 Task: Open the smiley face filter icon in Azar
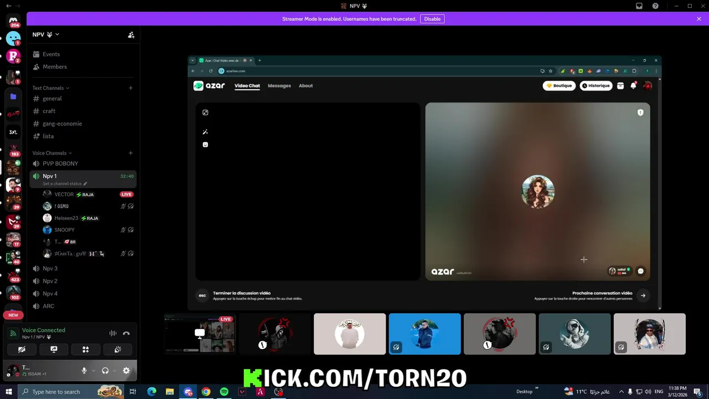(x=205, y=145)
